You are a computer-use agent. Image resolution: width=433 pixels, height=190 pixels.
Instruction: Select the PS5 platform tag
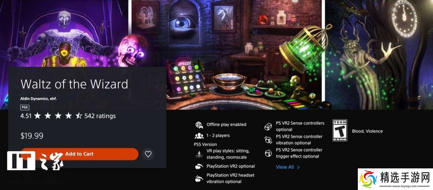click(x=25, y=107)
